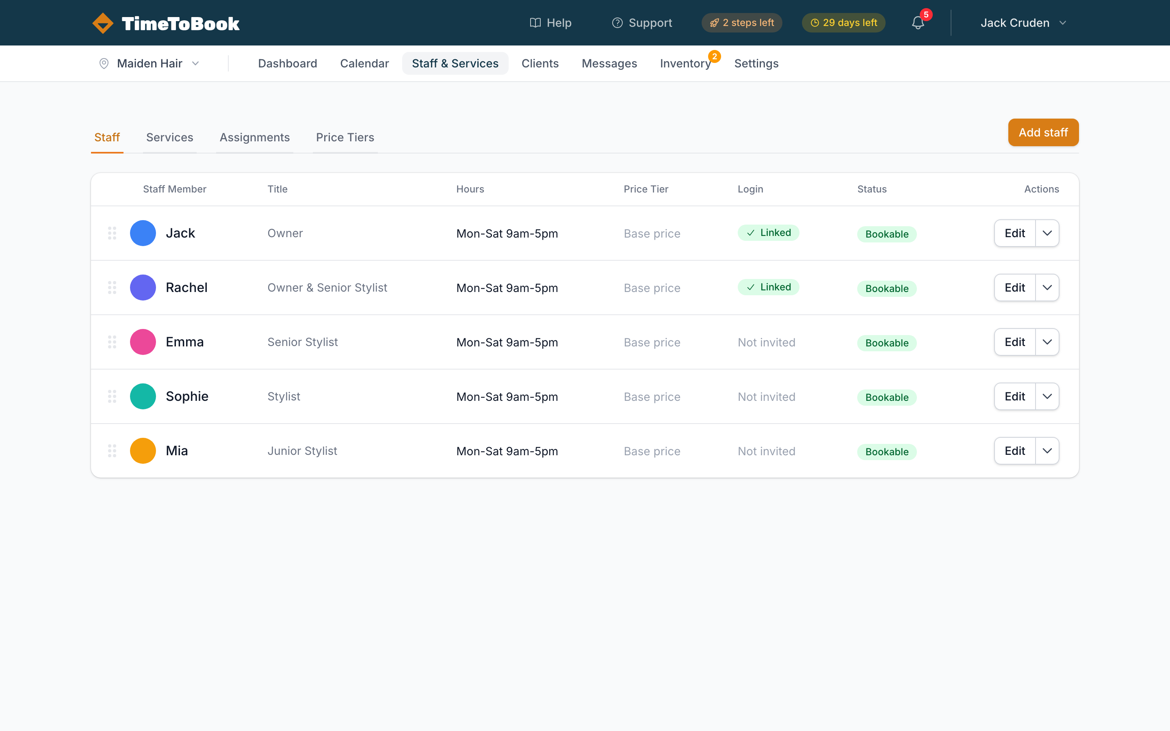This screenshot has width=1170, height=731.
Task: Click the drag handle beside Mia
Action: pyautogui.click(x=112, y=451)
